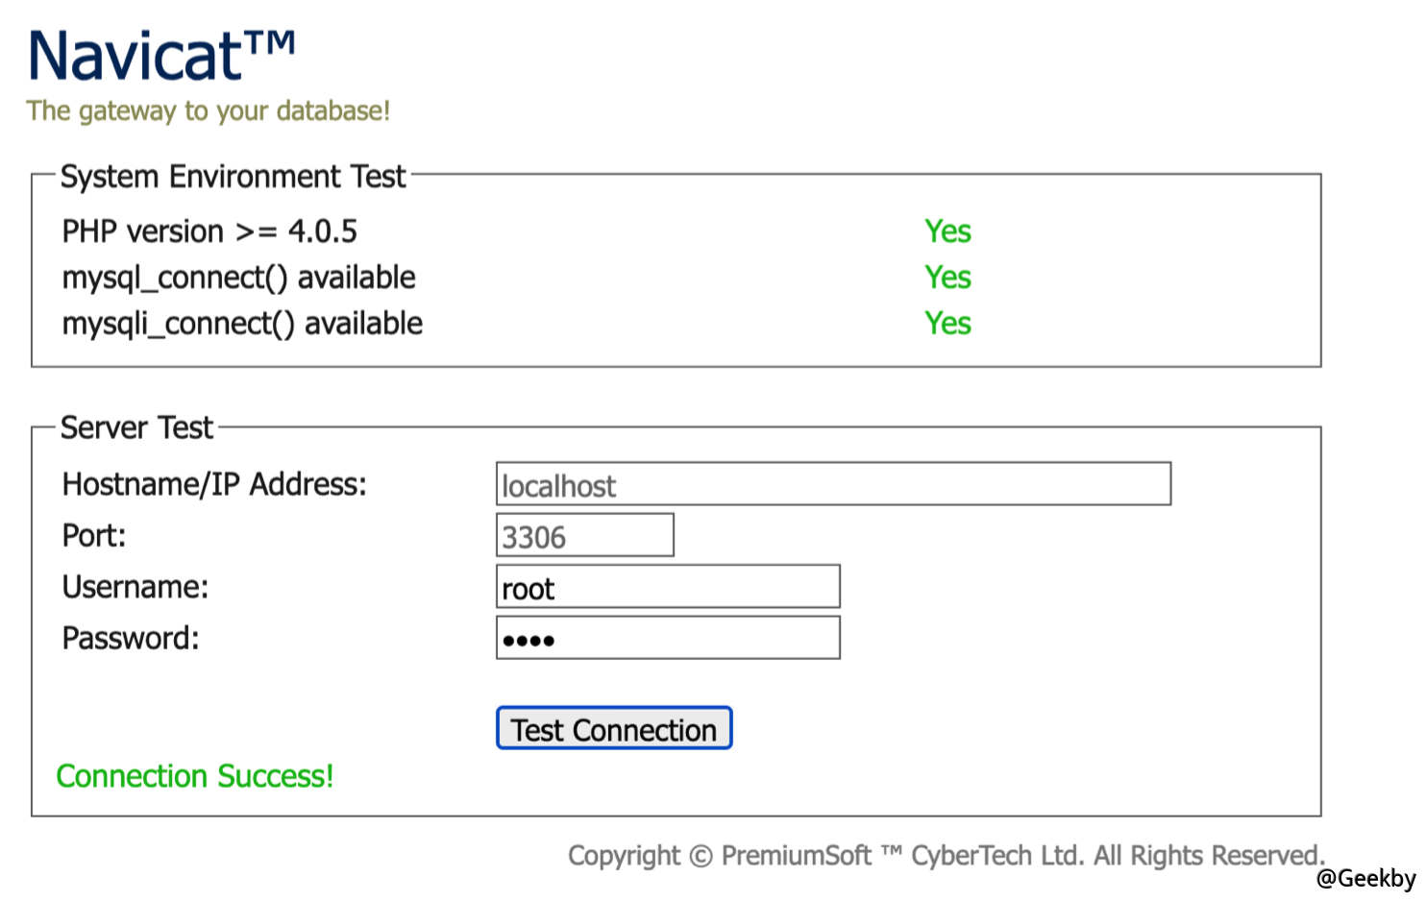
Task: Click the 'gateway to your database' tagline
Action: point(208,111)
